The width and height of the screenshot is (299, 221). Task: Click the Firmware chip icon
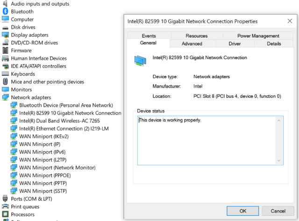tap(5, 50)
